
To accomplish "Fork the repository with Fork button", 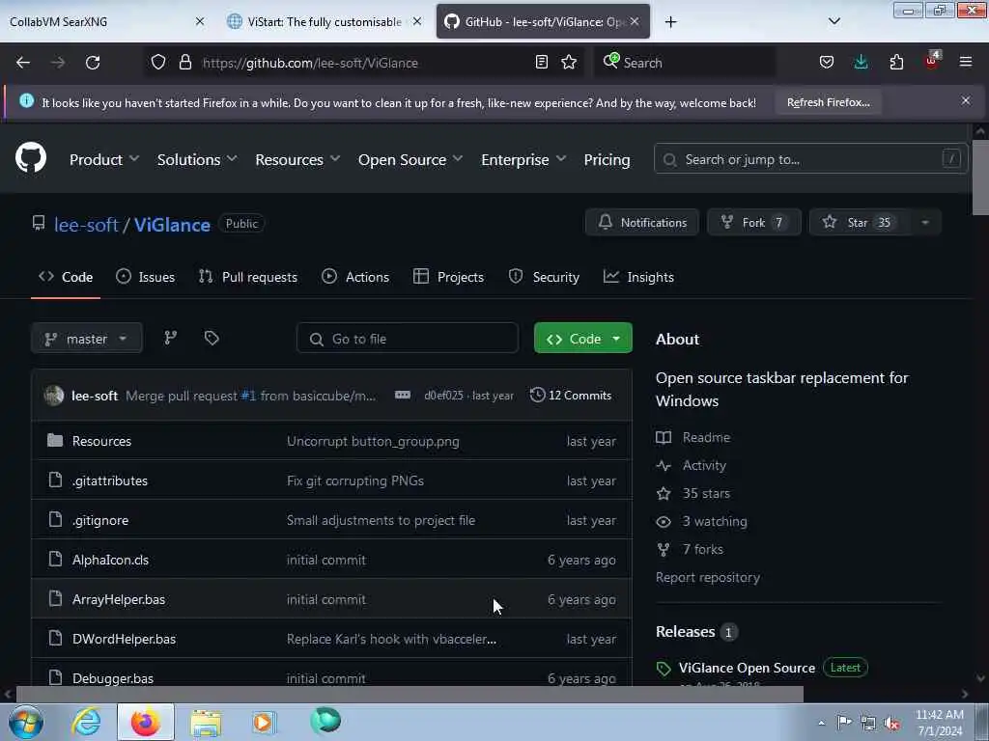I will (x=754, y=223).
